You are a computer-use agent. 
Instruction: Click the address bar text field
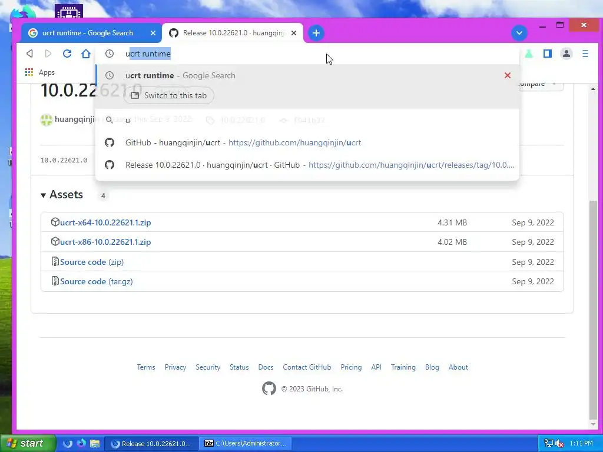coord(307,54)
